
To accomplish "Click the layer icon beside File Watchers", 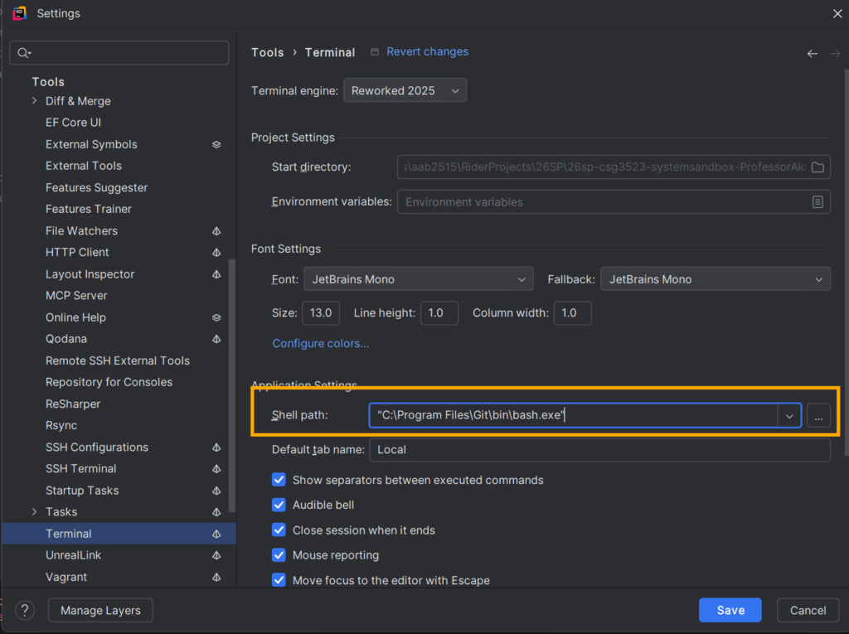I will [216, 231].
